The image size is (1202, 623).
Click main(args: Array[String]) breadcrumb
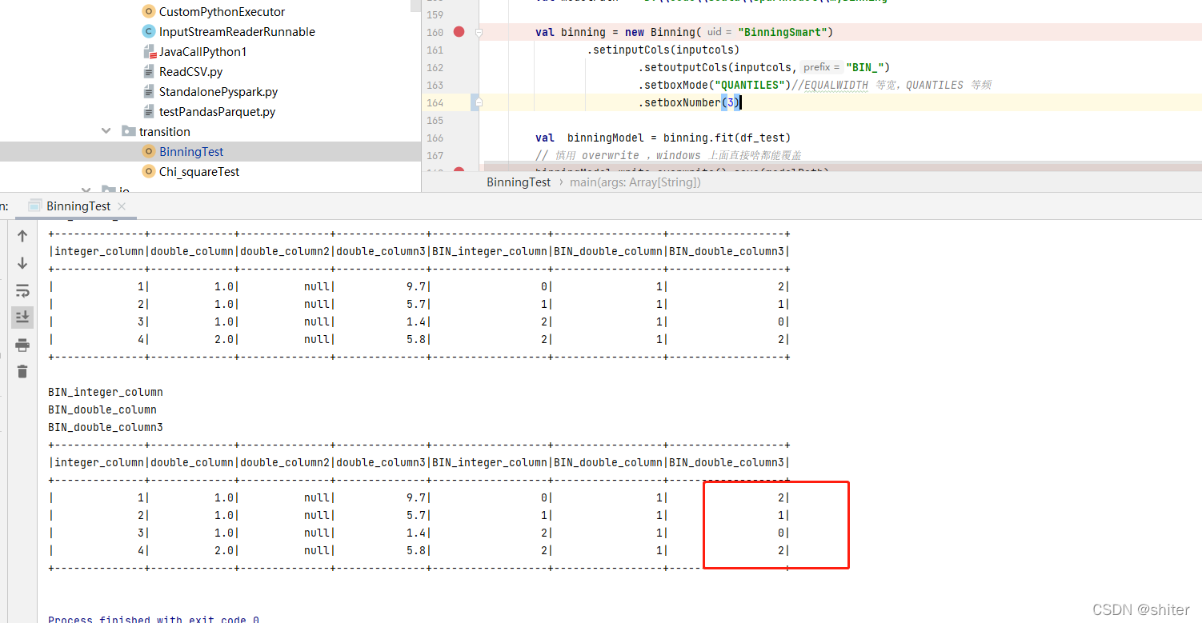(635, 182)
